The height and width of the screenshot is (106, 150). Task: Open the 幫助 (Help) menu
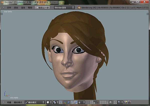click(x=30, y=8)
